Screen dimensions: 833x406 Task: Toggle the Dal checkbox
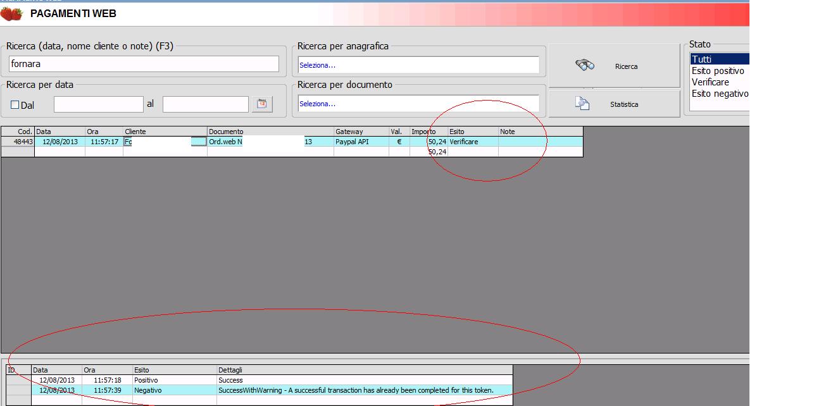[15, 105]
